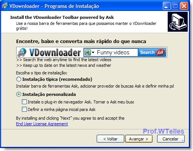Click 'By installing and clicking' agreement text

point(70,118)
